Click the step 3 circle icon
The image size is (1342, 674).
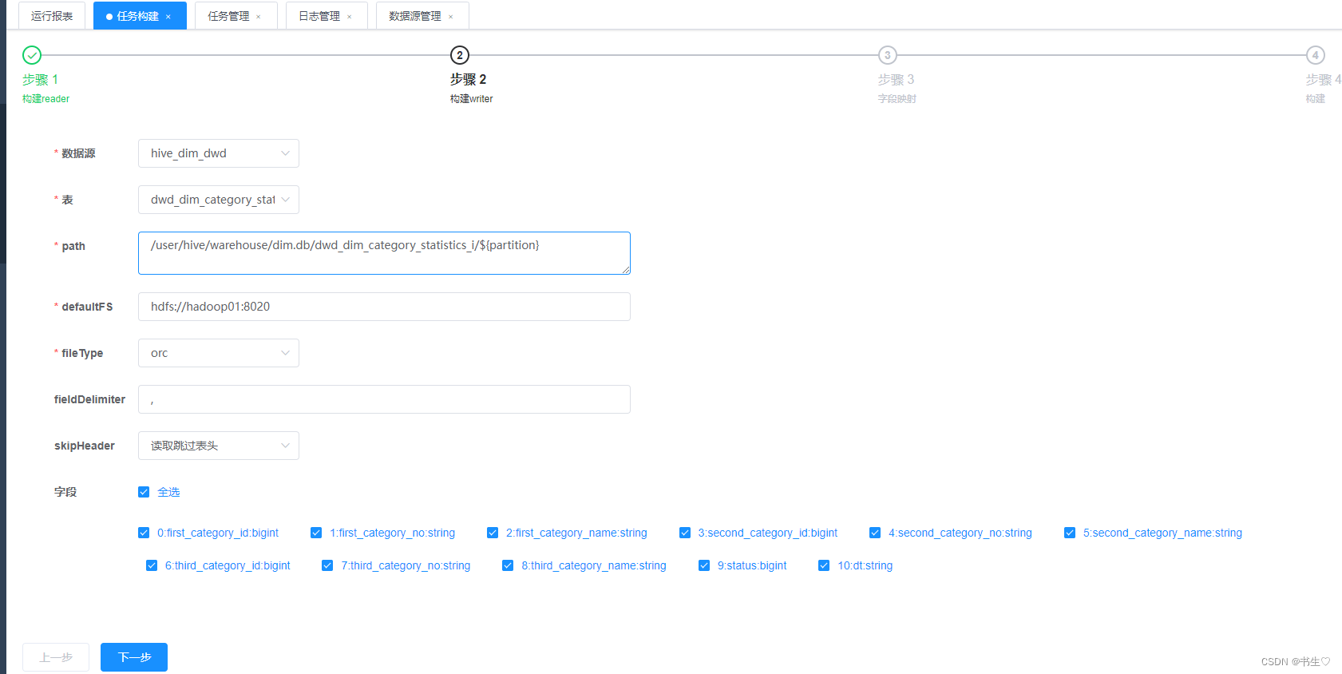pyautogui.click(x=888, y=55)
